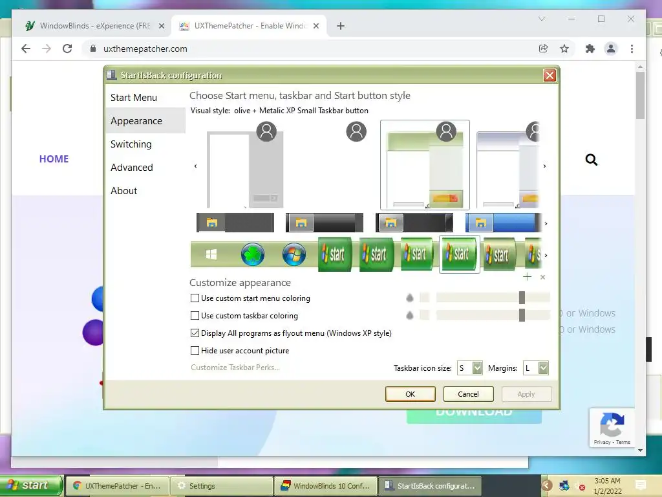Click the start menu color droplet icon
The height and width of the screenshot is (497, 662).
pyautogui.click(x=409, y=298)
